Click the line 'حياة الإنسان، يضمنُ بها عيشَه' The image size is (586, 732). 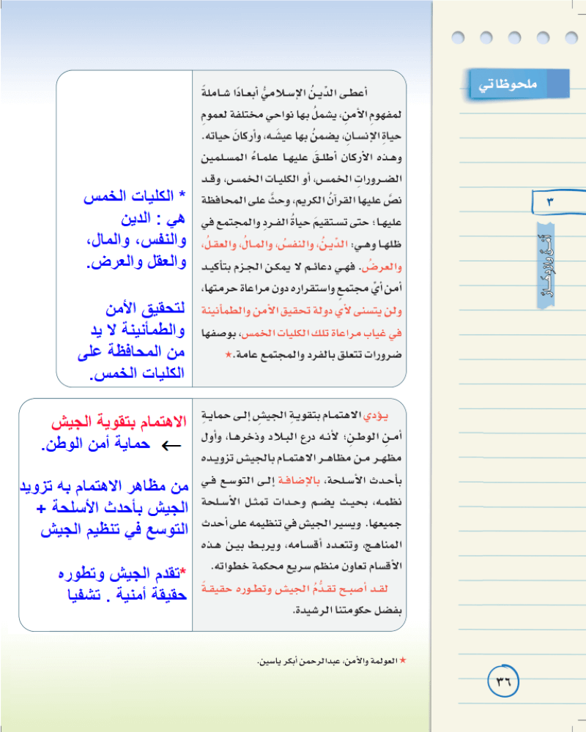301,136
